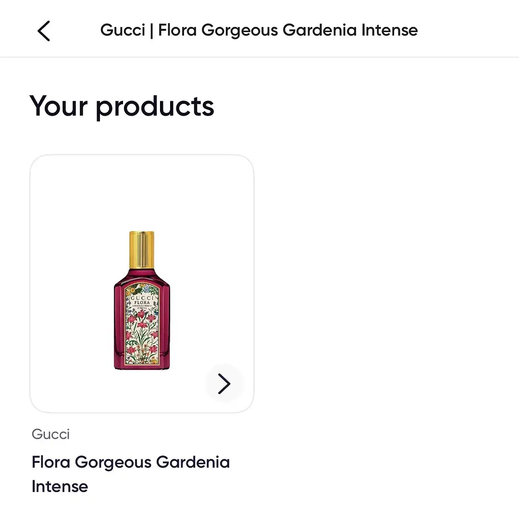Open product details via right chevron button
519x519 pixels.
(x=224, y=383)
